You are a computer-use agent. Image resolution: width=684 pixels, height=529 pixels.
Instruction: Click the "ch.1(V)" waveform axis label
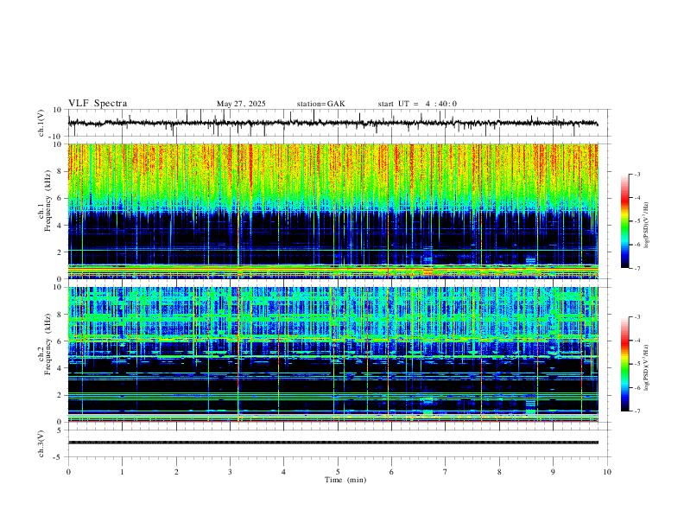[x=41, y=123]
